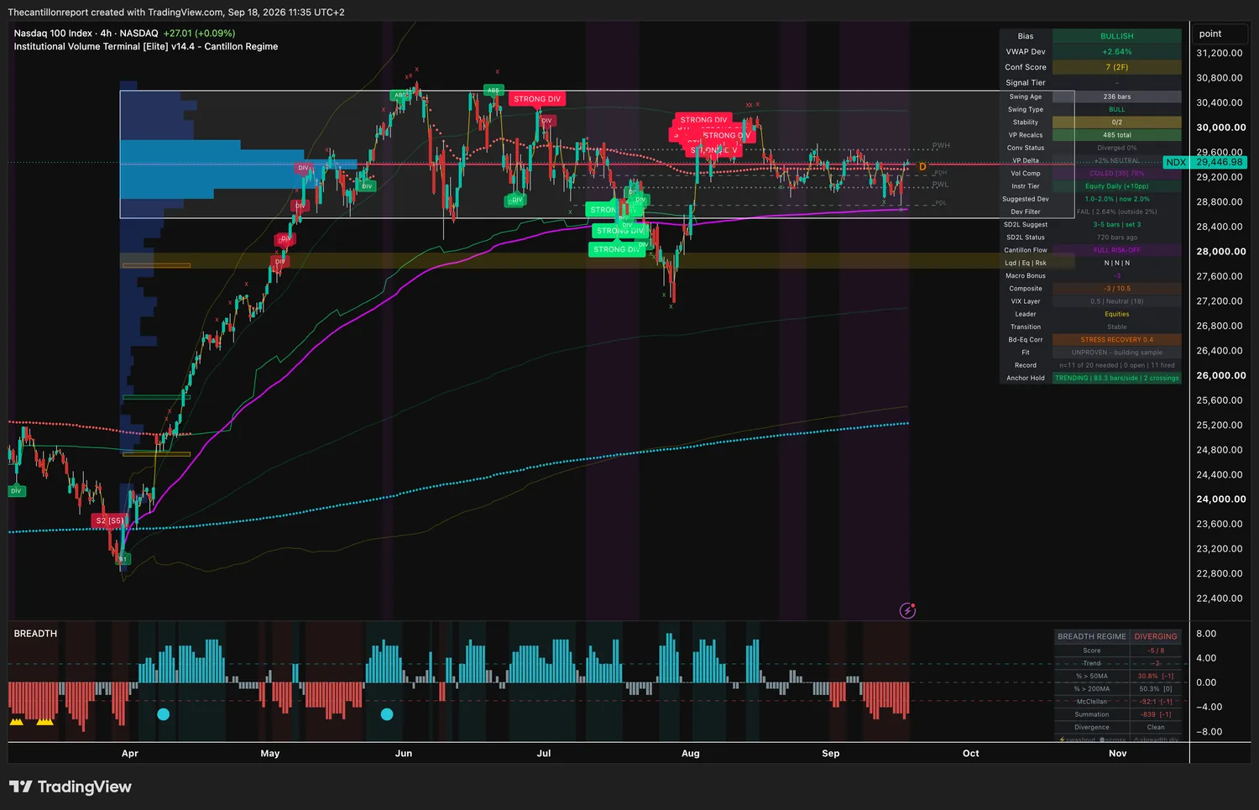Click the Conf Score 7 (2F) cell
Screen dimensions: 1259x810
pyautogui.click(x=1117, y=67)
